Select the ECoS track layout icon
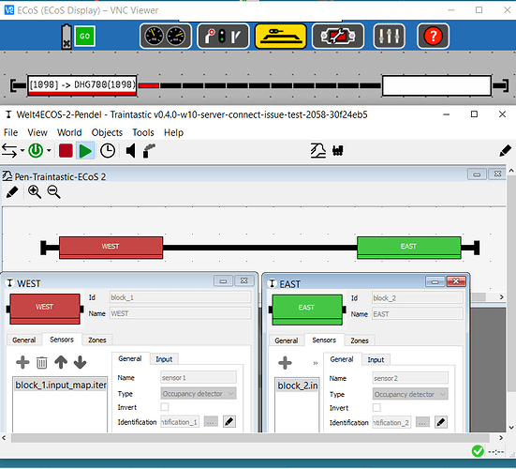 pyautogui.click(x=281, y=36)
